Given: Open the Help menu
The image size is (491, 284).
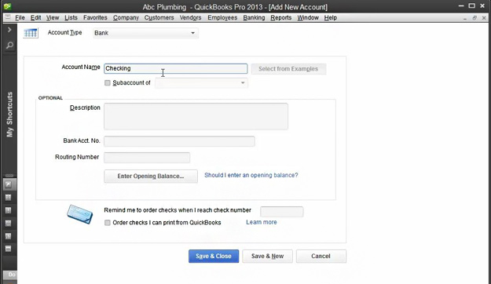Looking at the screenshot, I should pyautogui.click(x=331, y=17).
